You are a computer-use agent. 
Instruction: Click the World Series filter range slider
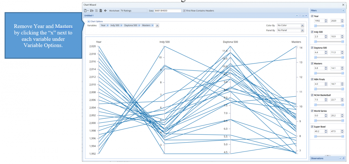tap(329, 120)
